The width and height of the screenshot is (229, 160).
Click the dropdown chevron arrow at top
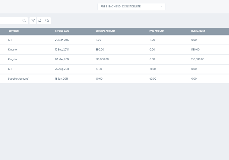(x=161, y=7)
